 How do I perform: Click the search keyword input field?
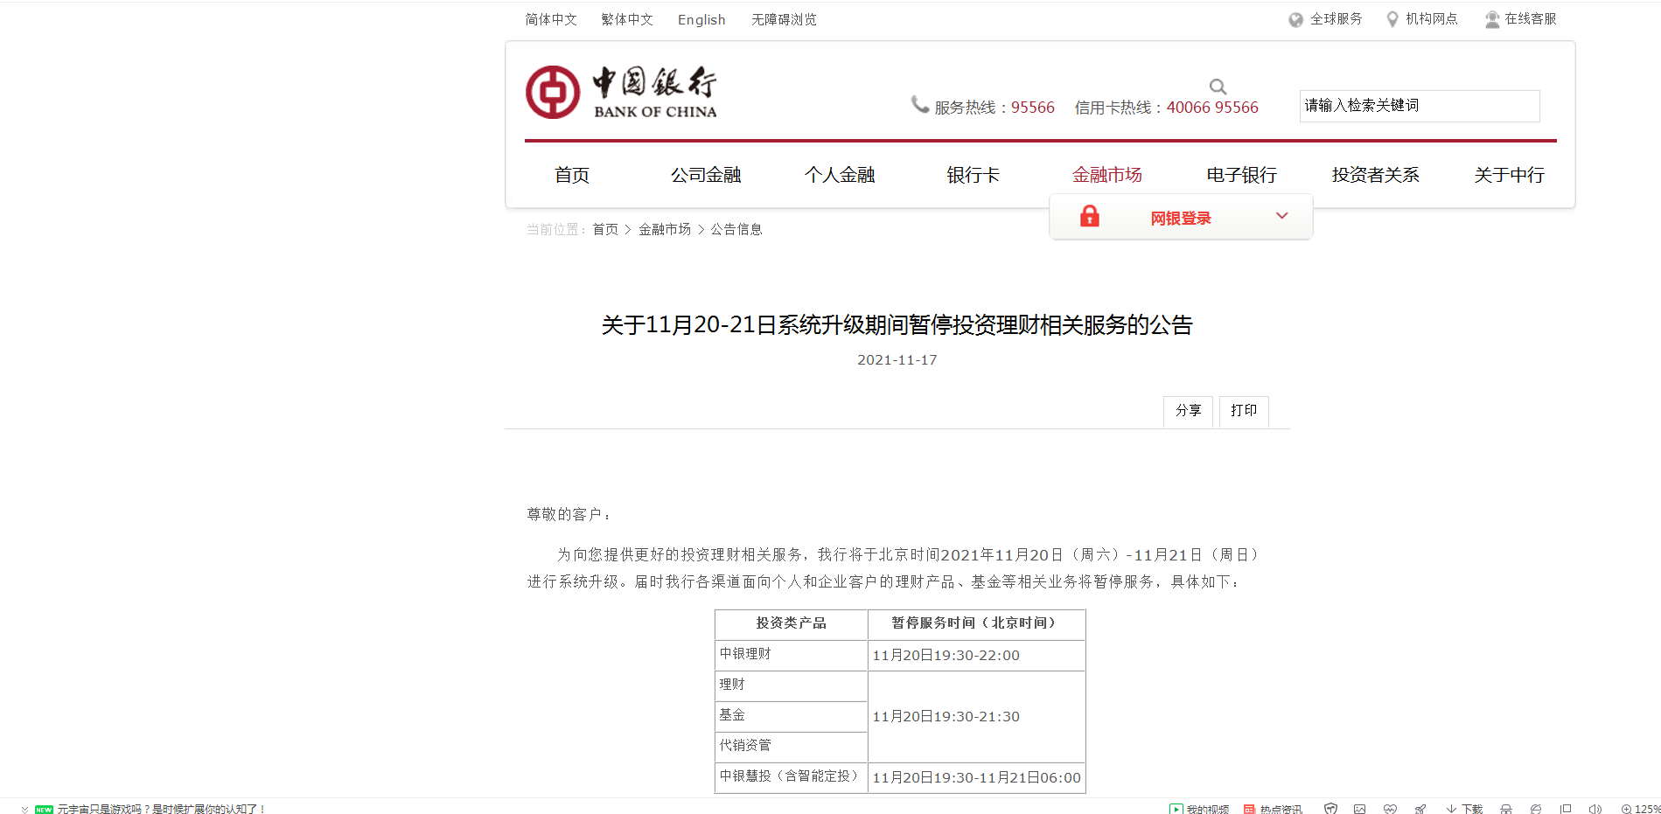click(1420, 106)
